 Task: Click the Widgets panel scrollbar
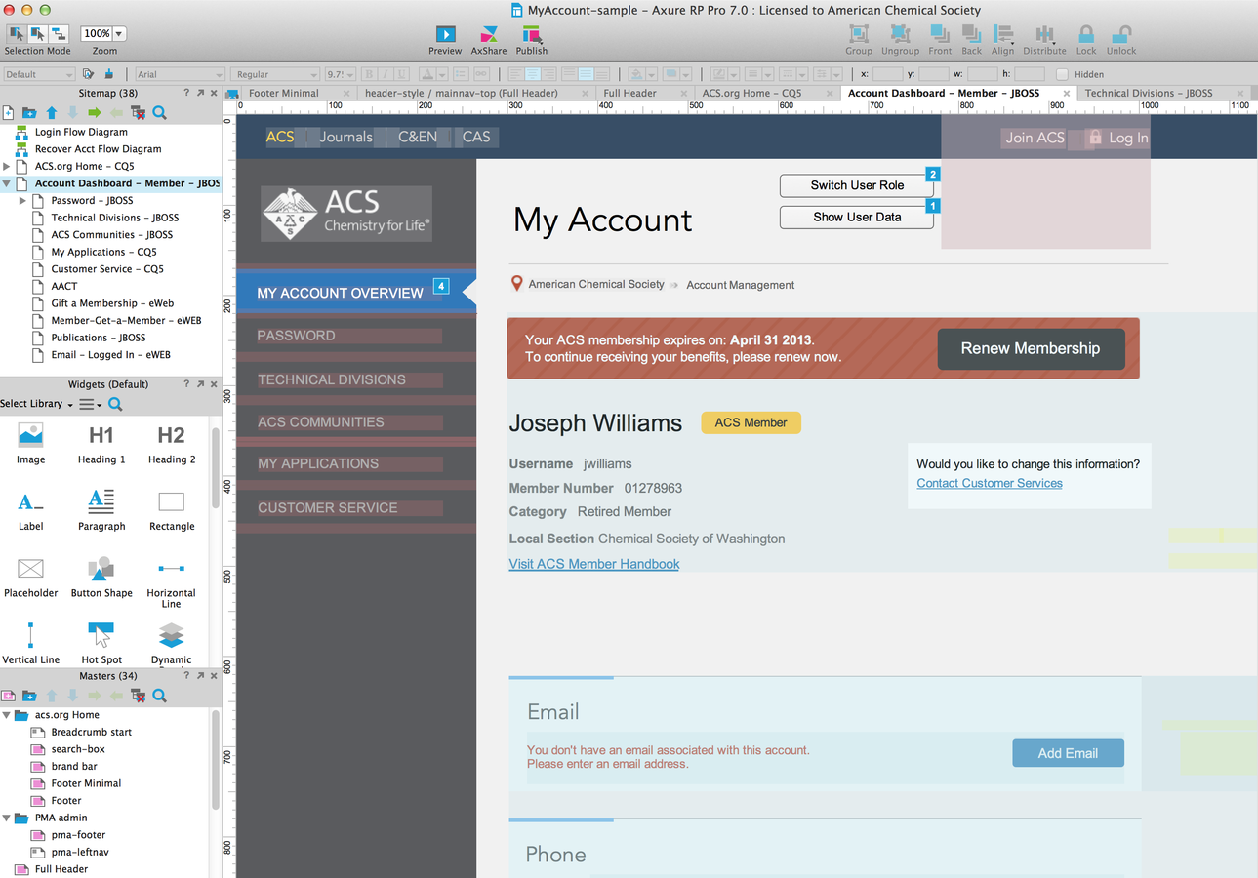pos(215,466)
